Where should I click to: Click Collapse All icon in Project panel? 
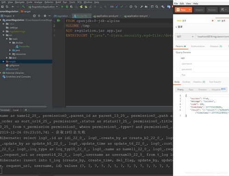[39, 16]
